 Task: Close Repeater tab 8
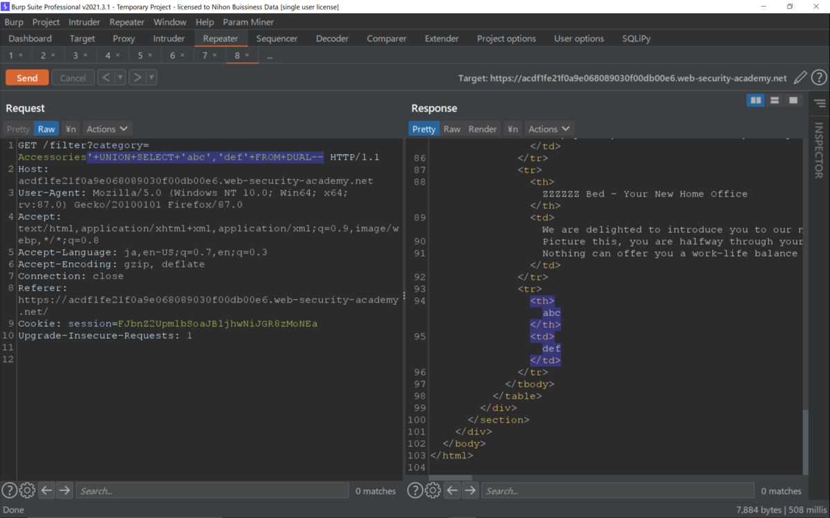(248, 55)
